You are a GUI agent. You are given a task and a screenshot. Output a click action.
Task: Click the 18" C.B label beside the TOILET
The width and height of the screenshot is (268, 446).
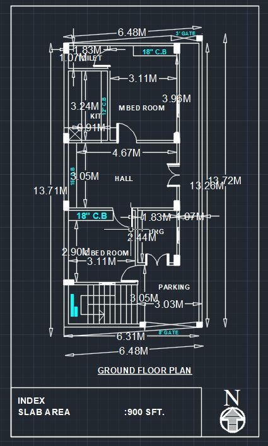pyautogui.click(x=154, y=52)
